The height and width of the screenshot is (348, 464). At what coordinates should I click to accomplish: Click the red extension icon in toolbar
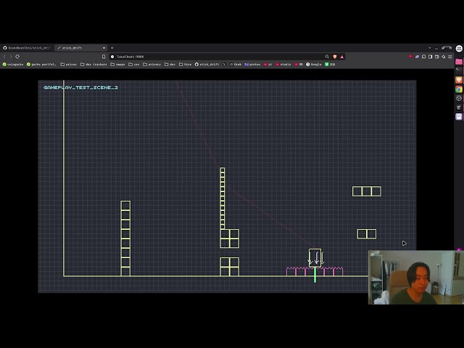[x=410, y=57]
